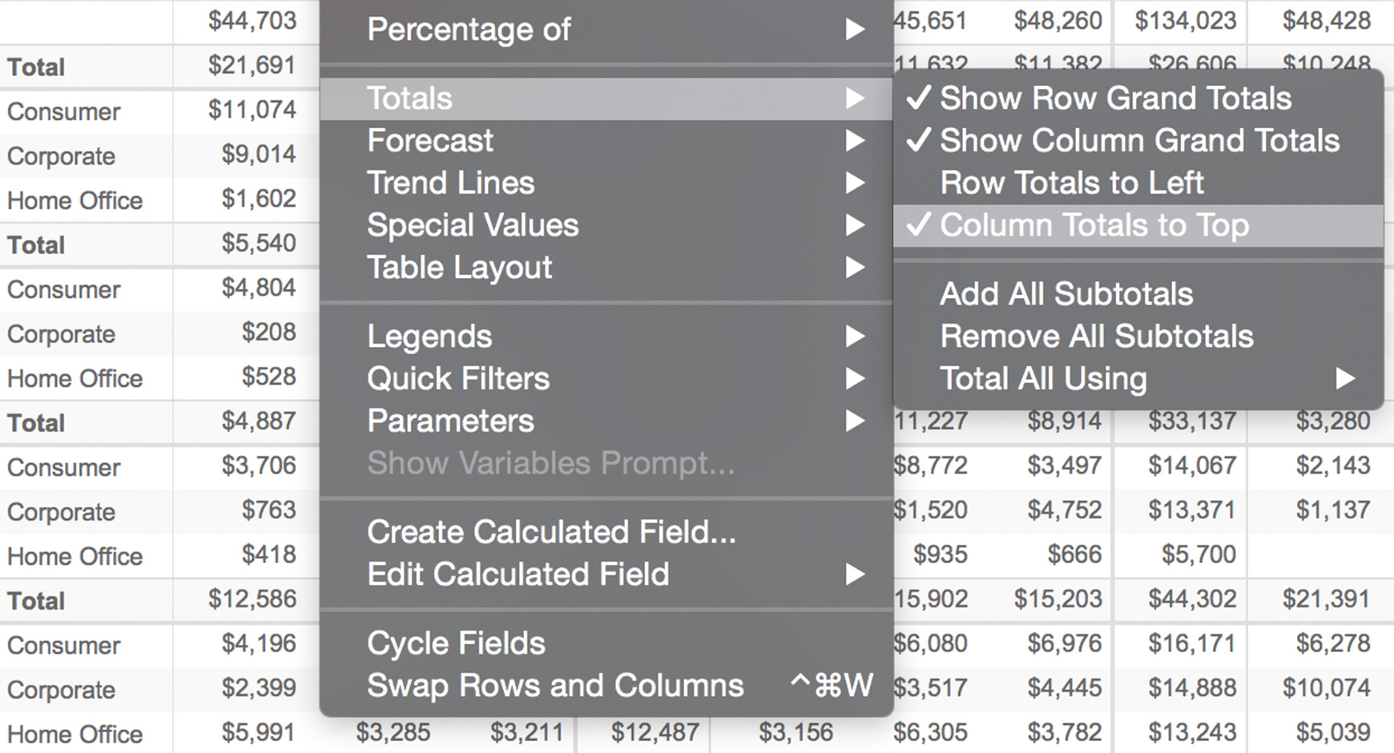The height and width of the screenshot is (753, 1394).
Task: Toggle Show Column Grand Totals option
Action: (1138, 141)
